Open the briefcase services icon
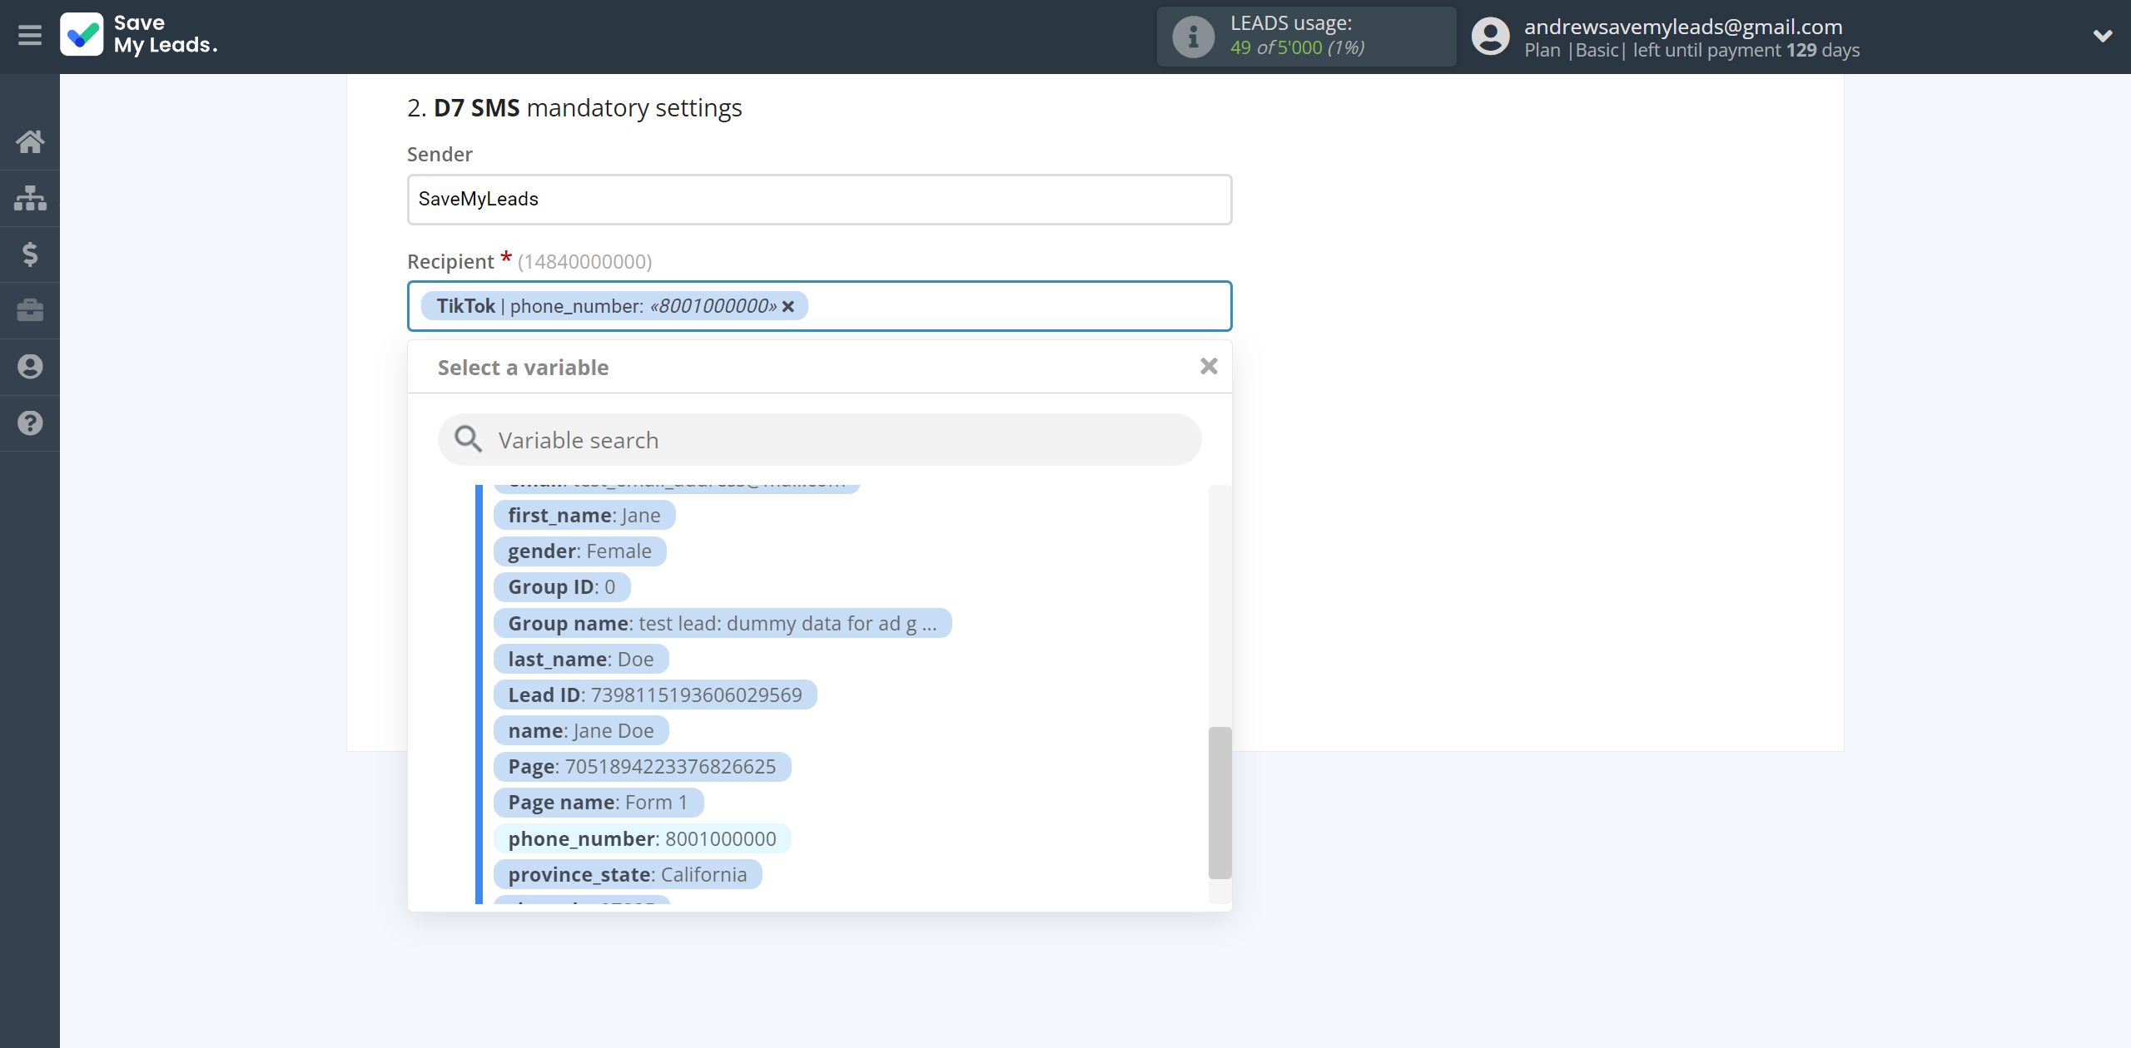The image size is (2131, 1048). click(30, 310)
